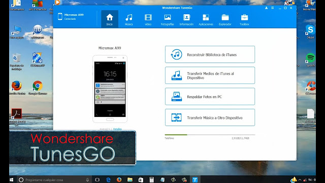
Task: Open the CD burner disc desktop shortcut
Action: tap(38, 60)
